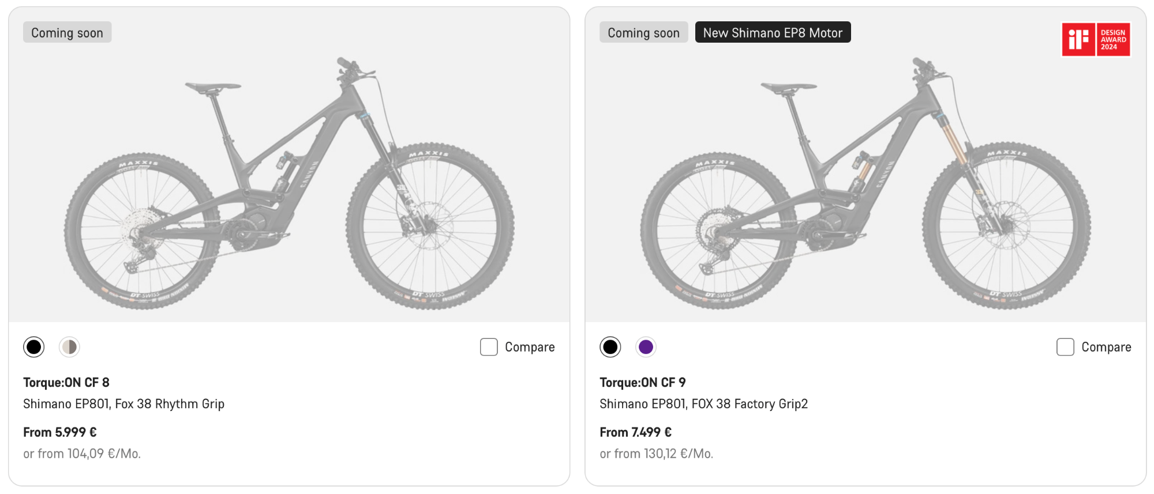Click the From 7.499 € price

636,432
